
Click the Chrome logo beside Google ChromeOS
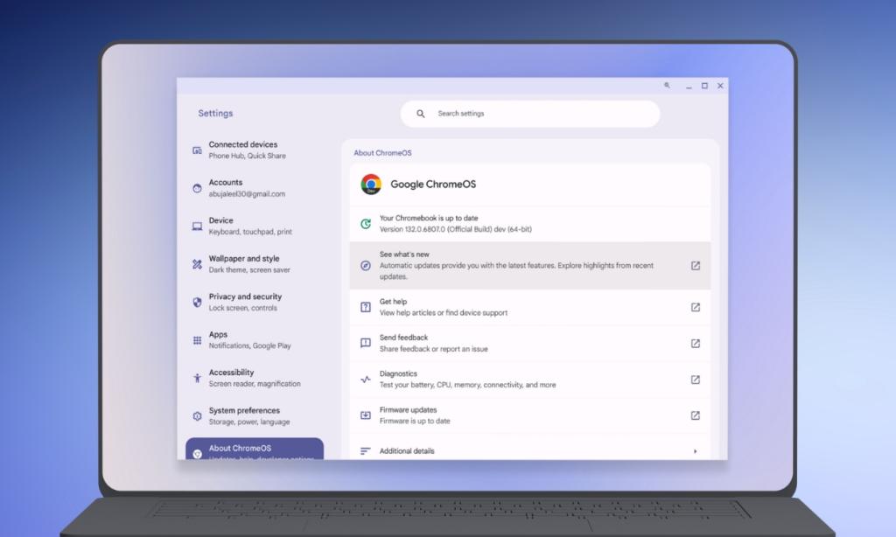(370, 185)
